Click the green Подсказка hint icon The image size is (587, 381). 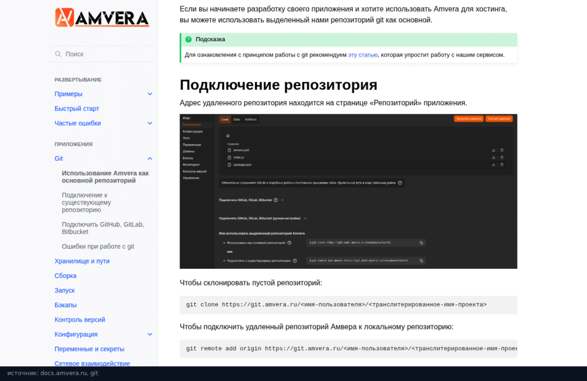(188, 39)
